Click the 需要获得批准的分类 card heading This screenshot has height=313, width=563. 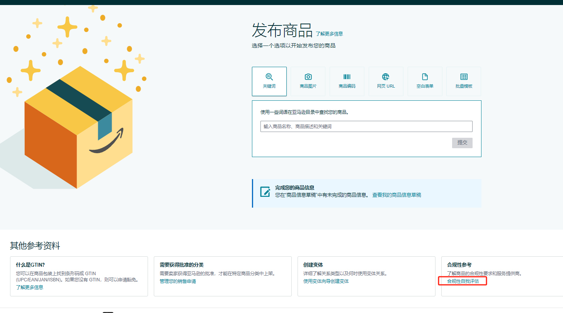[182, 265]
